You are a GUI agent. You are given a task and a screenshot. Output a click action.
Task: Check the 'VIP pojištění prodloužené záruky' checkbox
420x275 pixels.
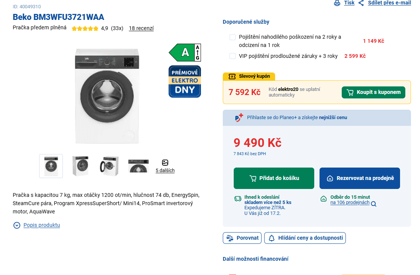coord(232,56)
